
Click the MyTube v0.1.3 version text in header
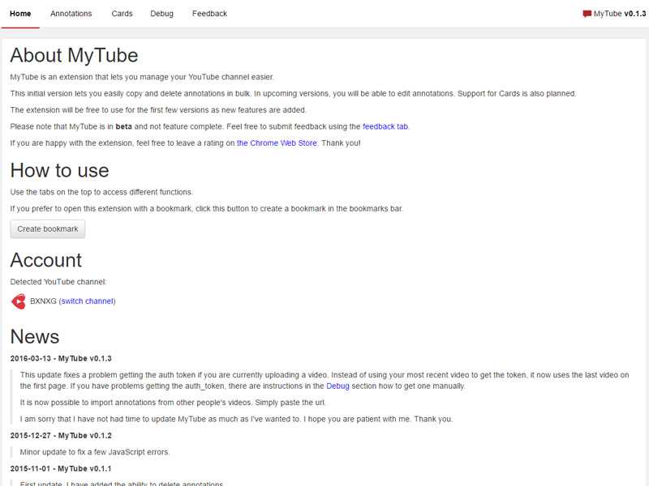pyautogui.click(x=620, y=14)
